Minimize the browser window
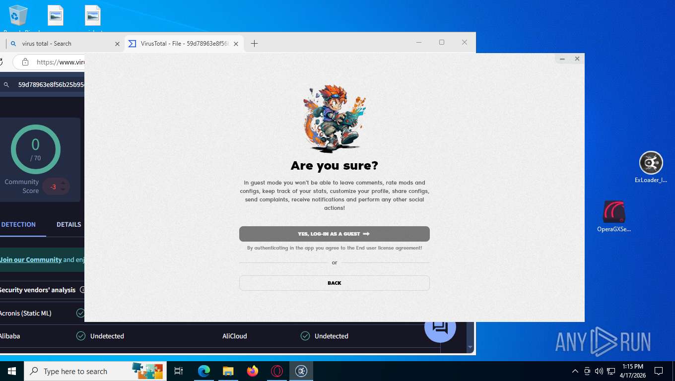675x381 pixels. pyautogui.click(x=419, y=42)
